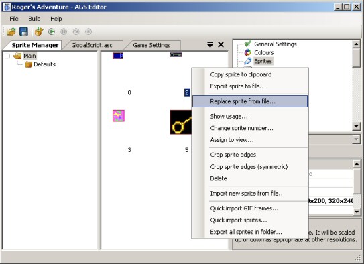This screenshot has height=264, width=364.
Task: Open Colours in project tree
Action: click(x=264, y=52)
